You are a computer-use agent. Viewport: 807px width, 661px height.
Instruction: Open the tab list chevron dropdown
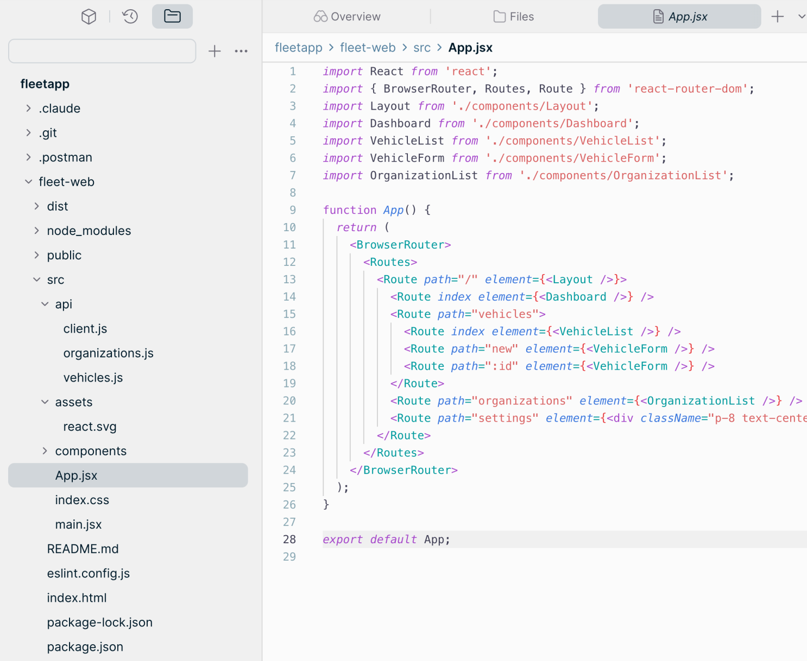click(x=802, y=16)
